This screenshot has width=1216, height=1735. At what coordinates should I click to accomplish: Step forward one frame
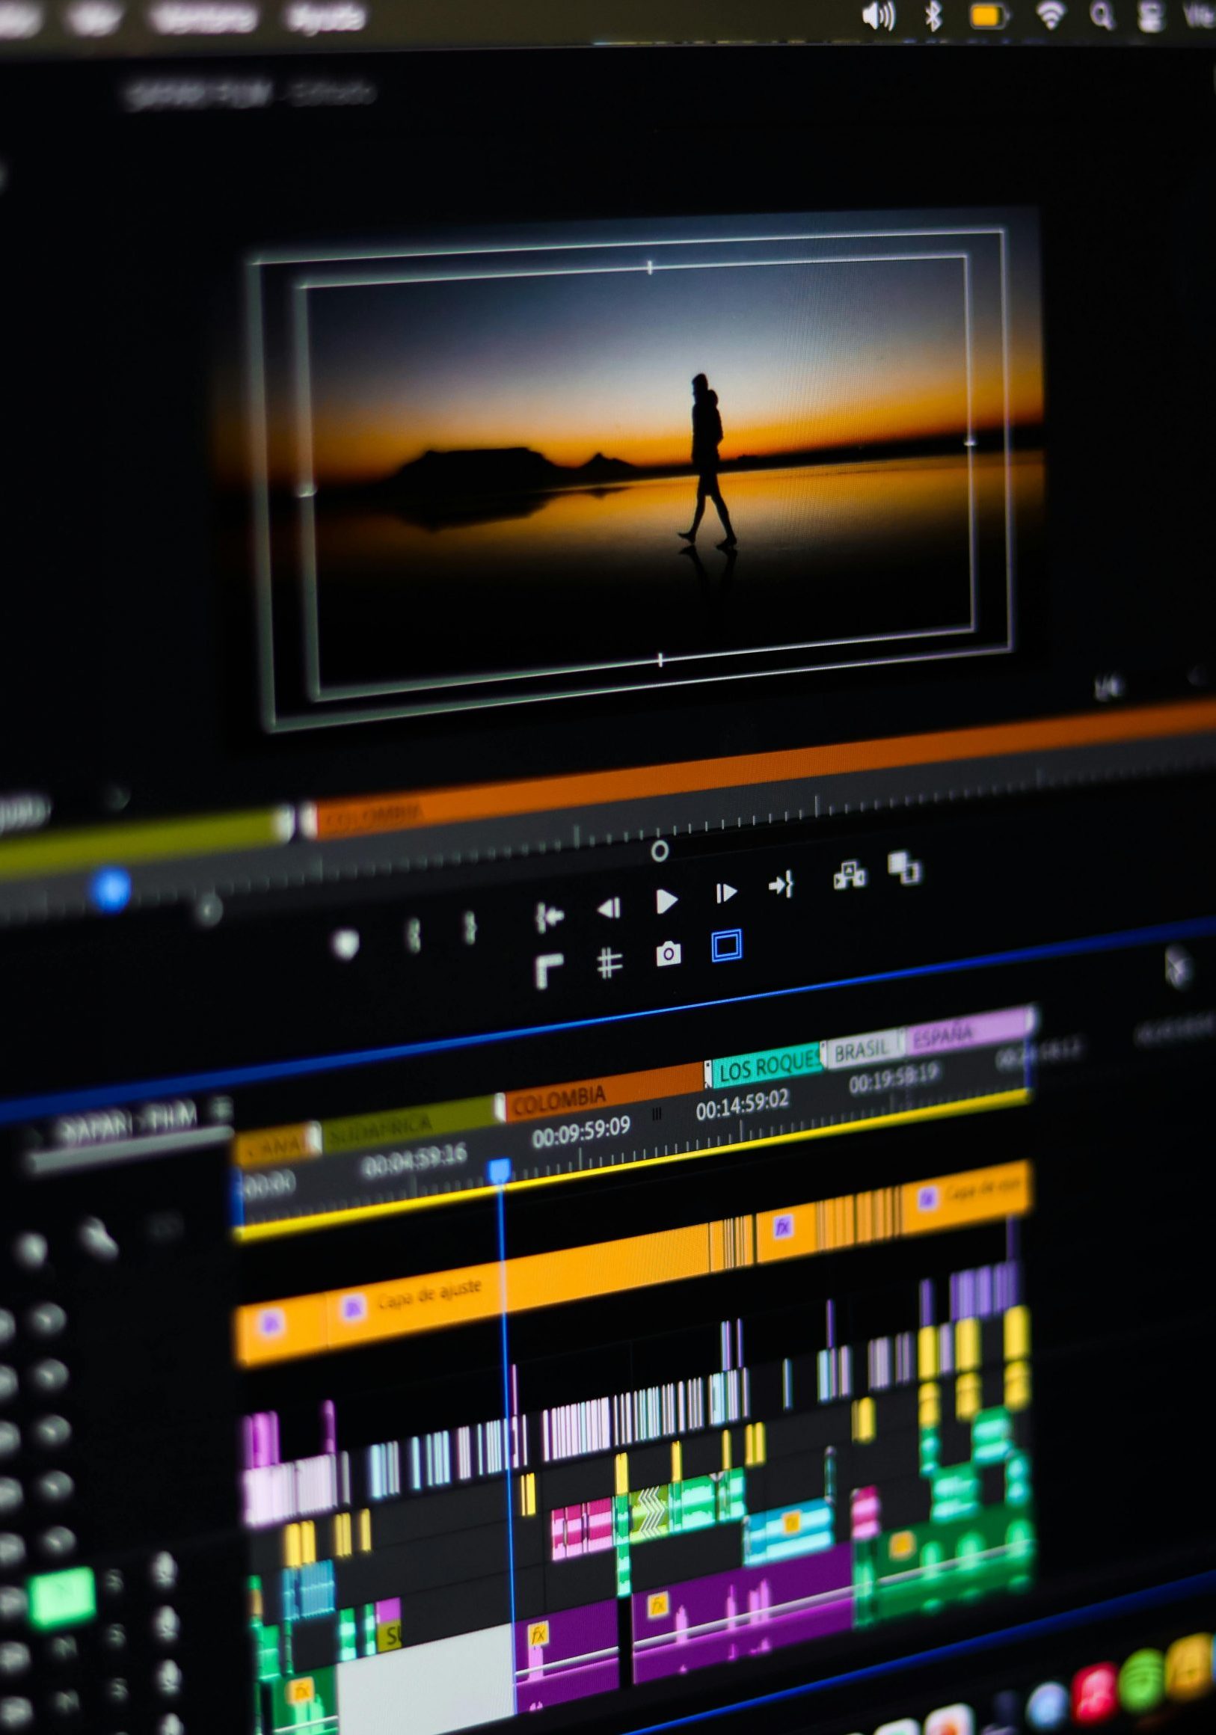(725, 893)
